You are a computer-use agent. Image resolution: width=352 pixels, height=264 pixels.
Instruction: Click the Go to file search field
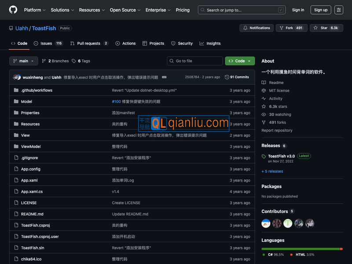coord(195,61)
